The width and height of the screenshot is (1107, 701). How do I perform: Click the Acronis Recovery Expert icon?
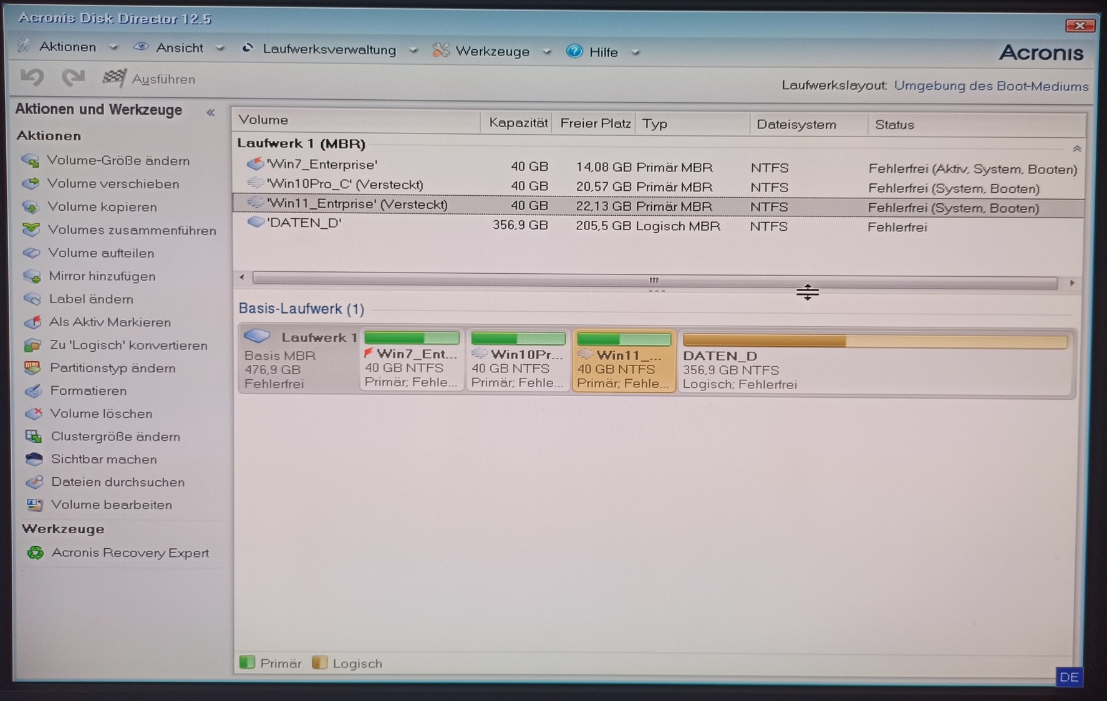(36, 553)
